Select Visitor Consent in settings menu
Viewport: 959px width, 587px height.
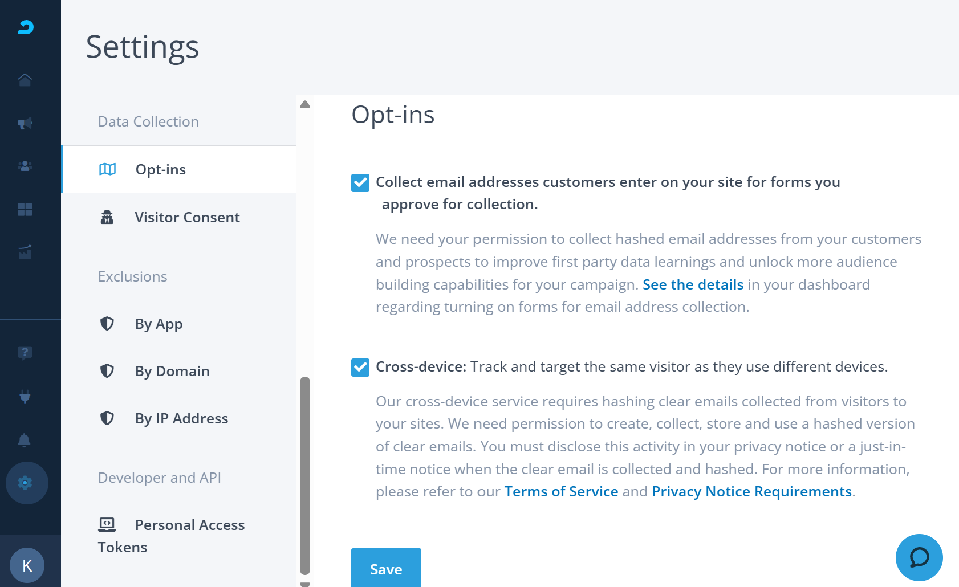[187, 217]
